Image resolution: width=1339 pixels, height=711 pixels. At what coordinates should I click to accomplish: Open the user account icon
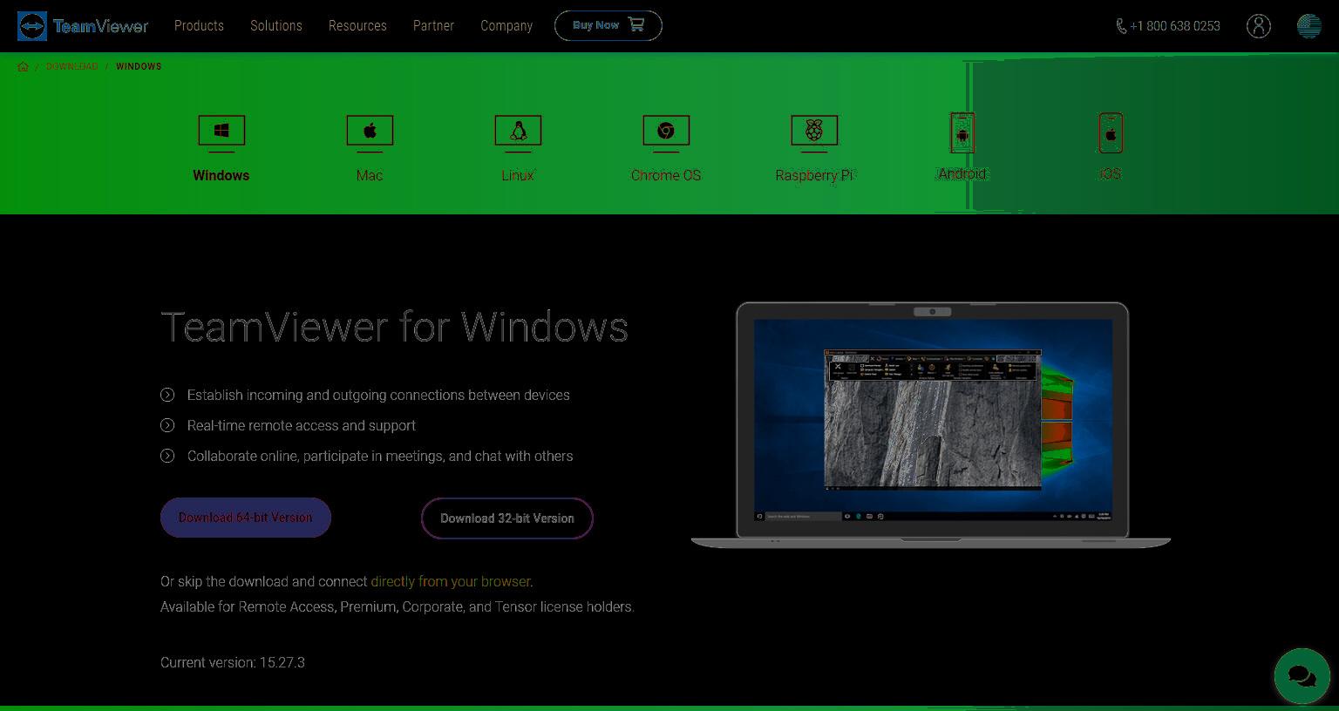coord(1258,26)
